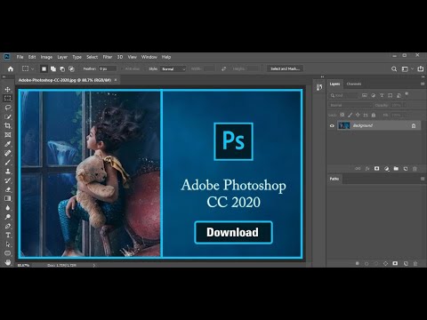Open the Share image icon

pos(421,68)
